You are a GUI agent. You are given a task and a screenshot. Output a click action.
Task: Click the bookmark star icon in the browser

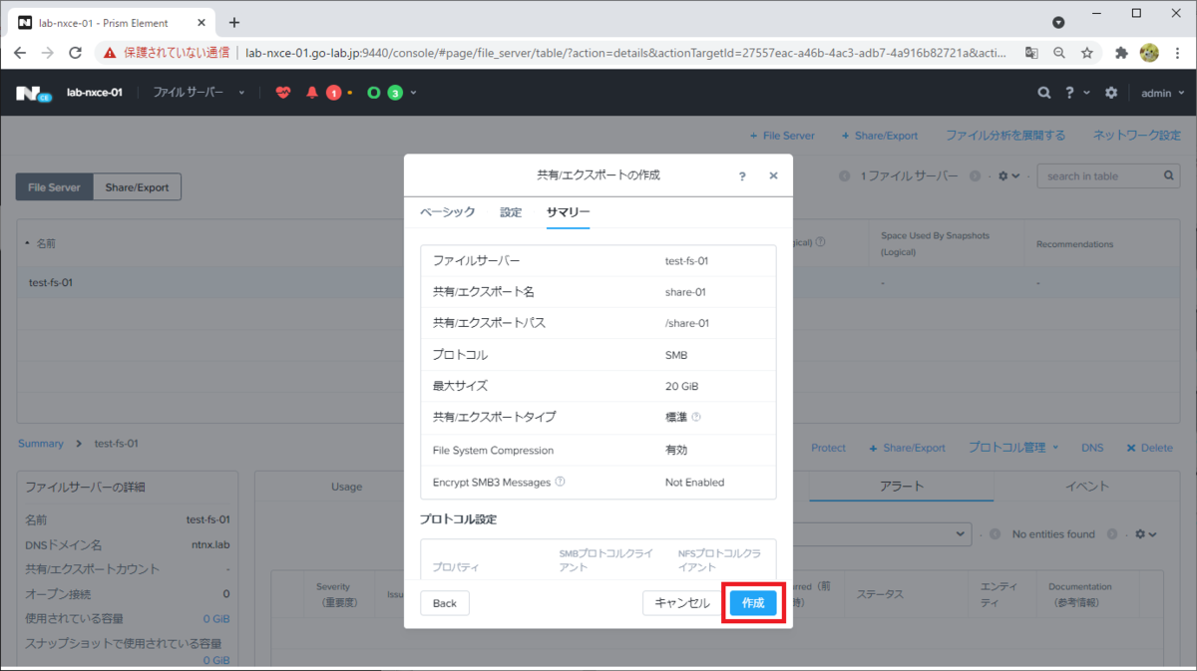click(1086, 52)
